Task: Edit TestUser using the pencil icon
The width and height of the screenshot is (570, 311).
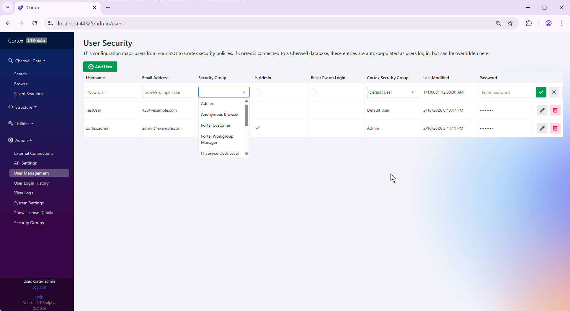Action: coord(542,110)
